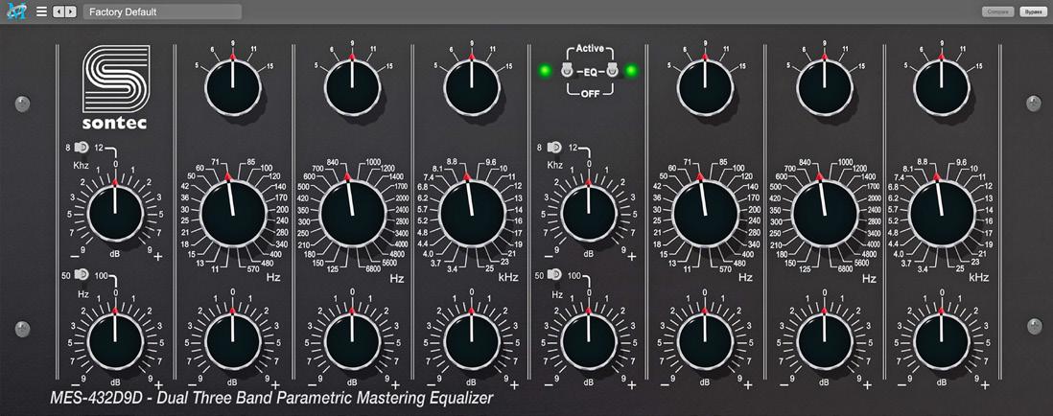
Task: Click left channel mid band Q knob
Action: [x=352, y=88]
